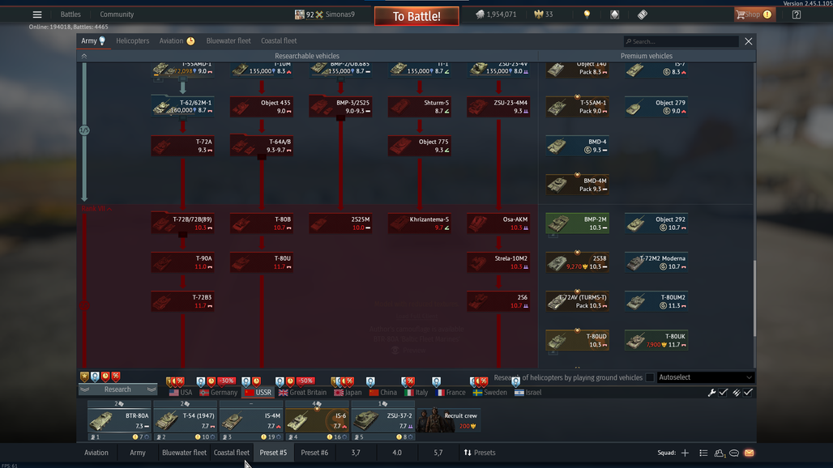
Task: Open the Shop button
Action: [754, 15]
